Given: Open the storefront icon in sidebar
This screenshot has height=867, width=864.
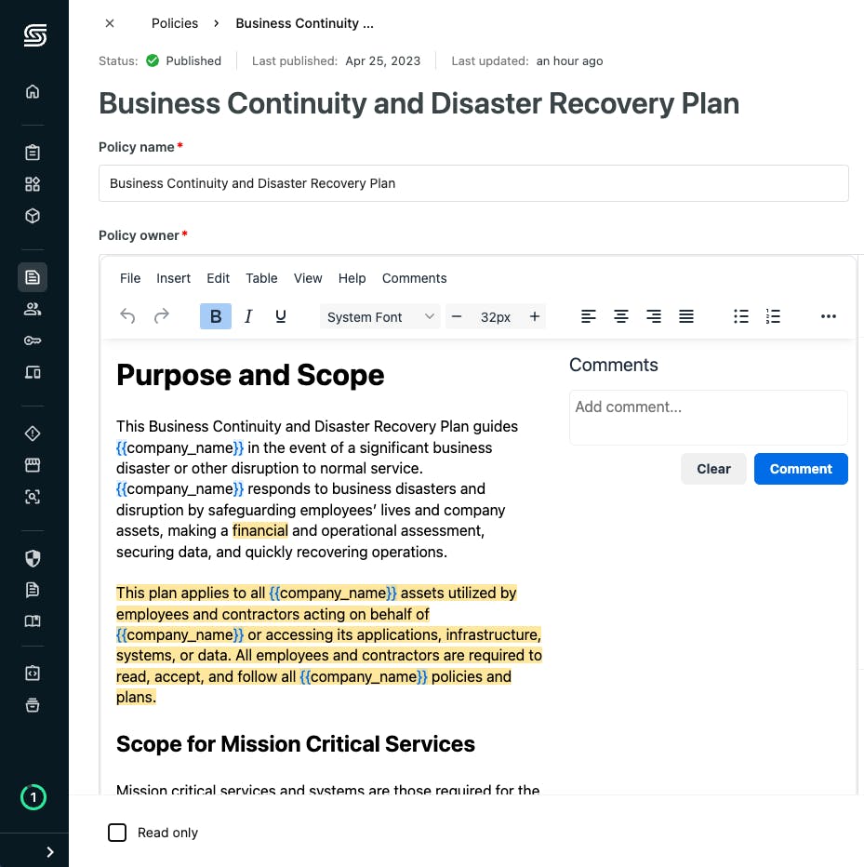Looking at the screenshot, I should [x=33, y=465].
